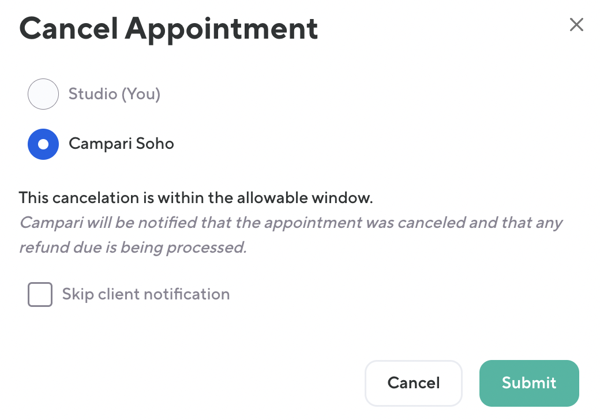Close the Cancel Appointment dialog

click(x=576, y=25)
